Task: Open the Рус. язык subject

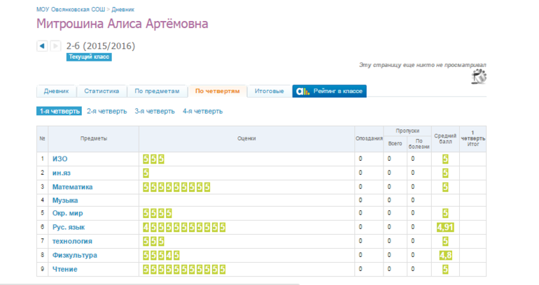Action: coord(69,228)
